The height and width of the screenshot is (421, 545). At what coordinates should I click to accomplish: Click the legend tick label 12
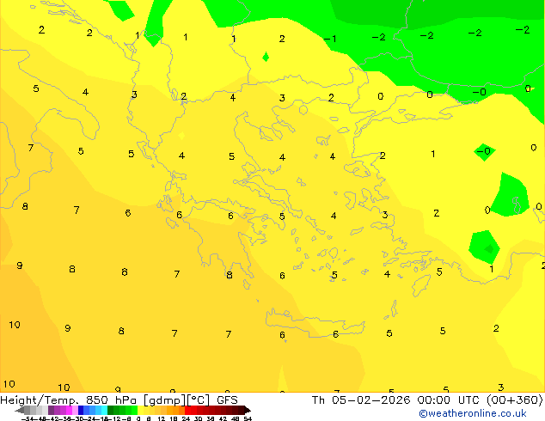[162, 418]
